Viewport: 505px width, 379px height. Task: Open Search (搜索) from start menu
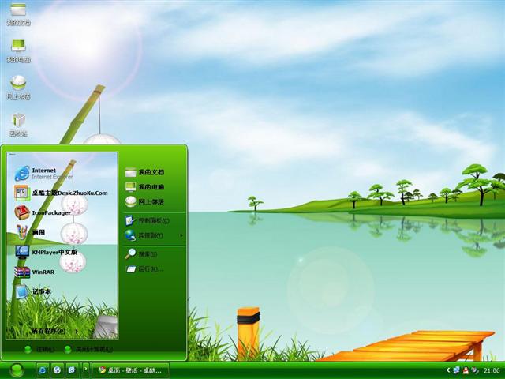141,254
